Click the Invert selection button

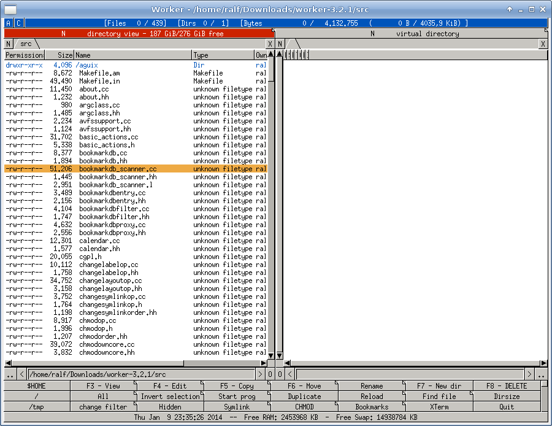pos(171,397)
